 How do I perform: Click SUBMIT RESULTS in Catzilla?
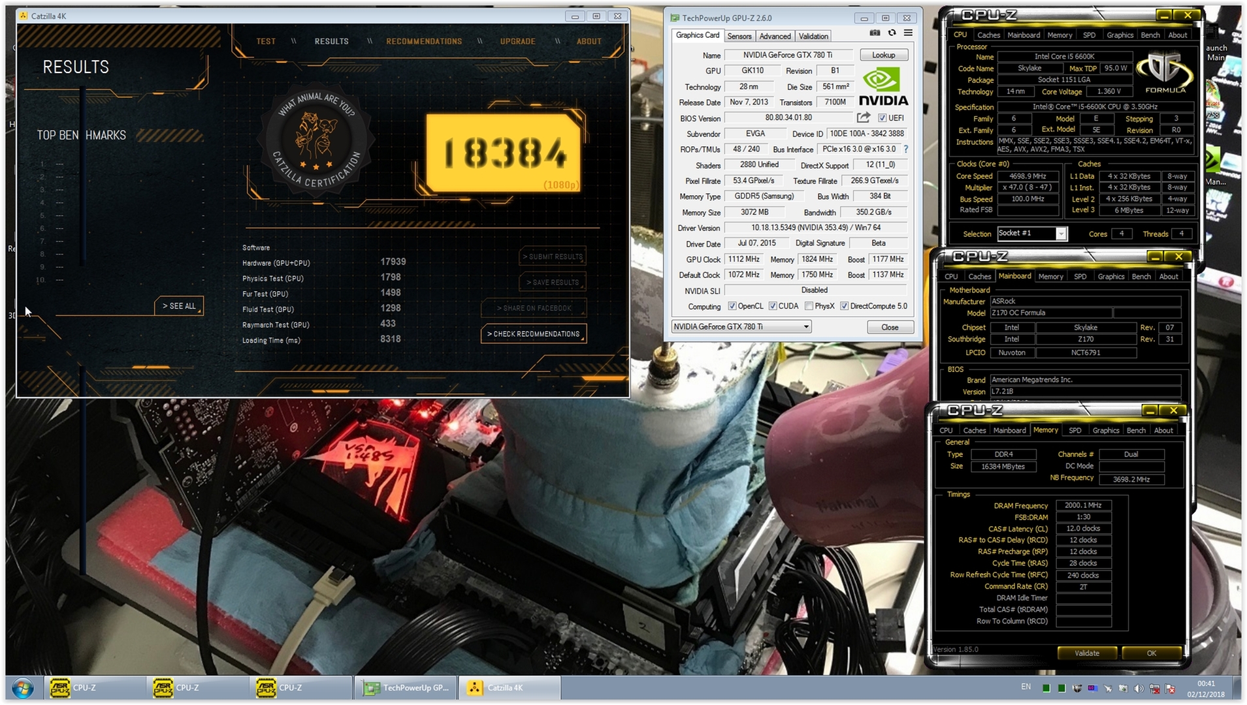(553, 257)
